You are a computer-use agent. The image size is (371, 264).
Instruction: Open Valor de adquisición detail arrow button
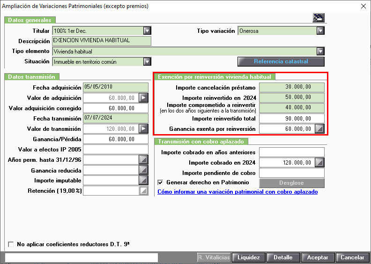pos(143,98)
